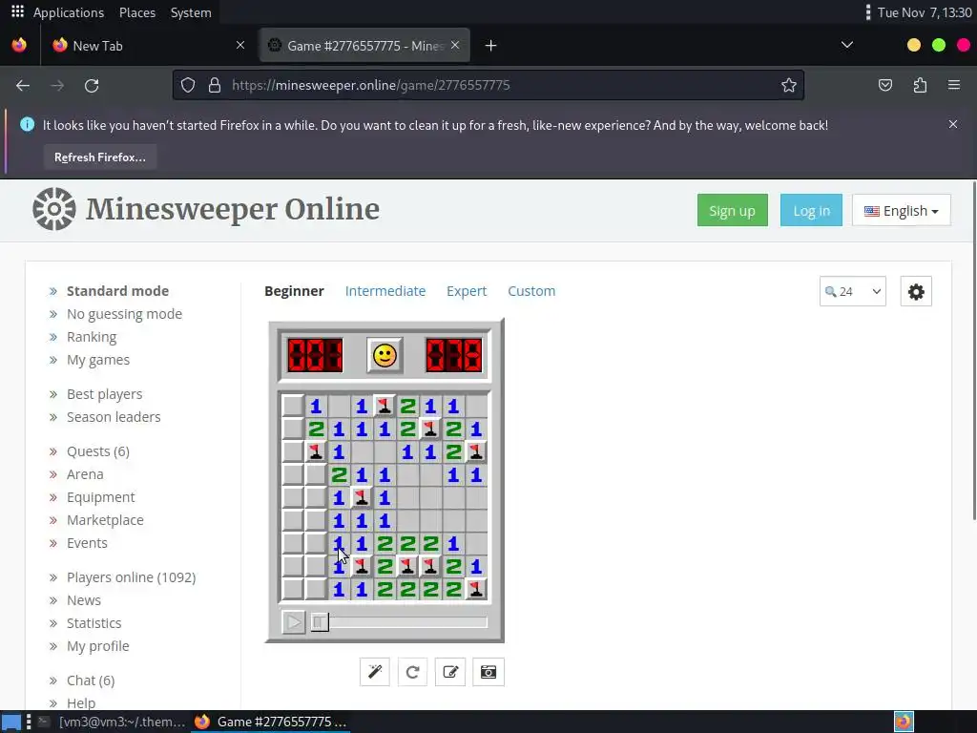Open the Arena link
The width and height of the screenshot is (977, 733).
click(85, 474)
